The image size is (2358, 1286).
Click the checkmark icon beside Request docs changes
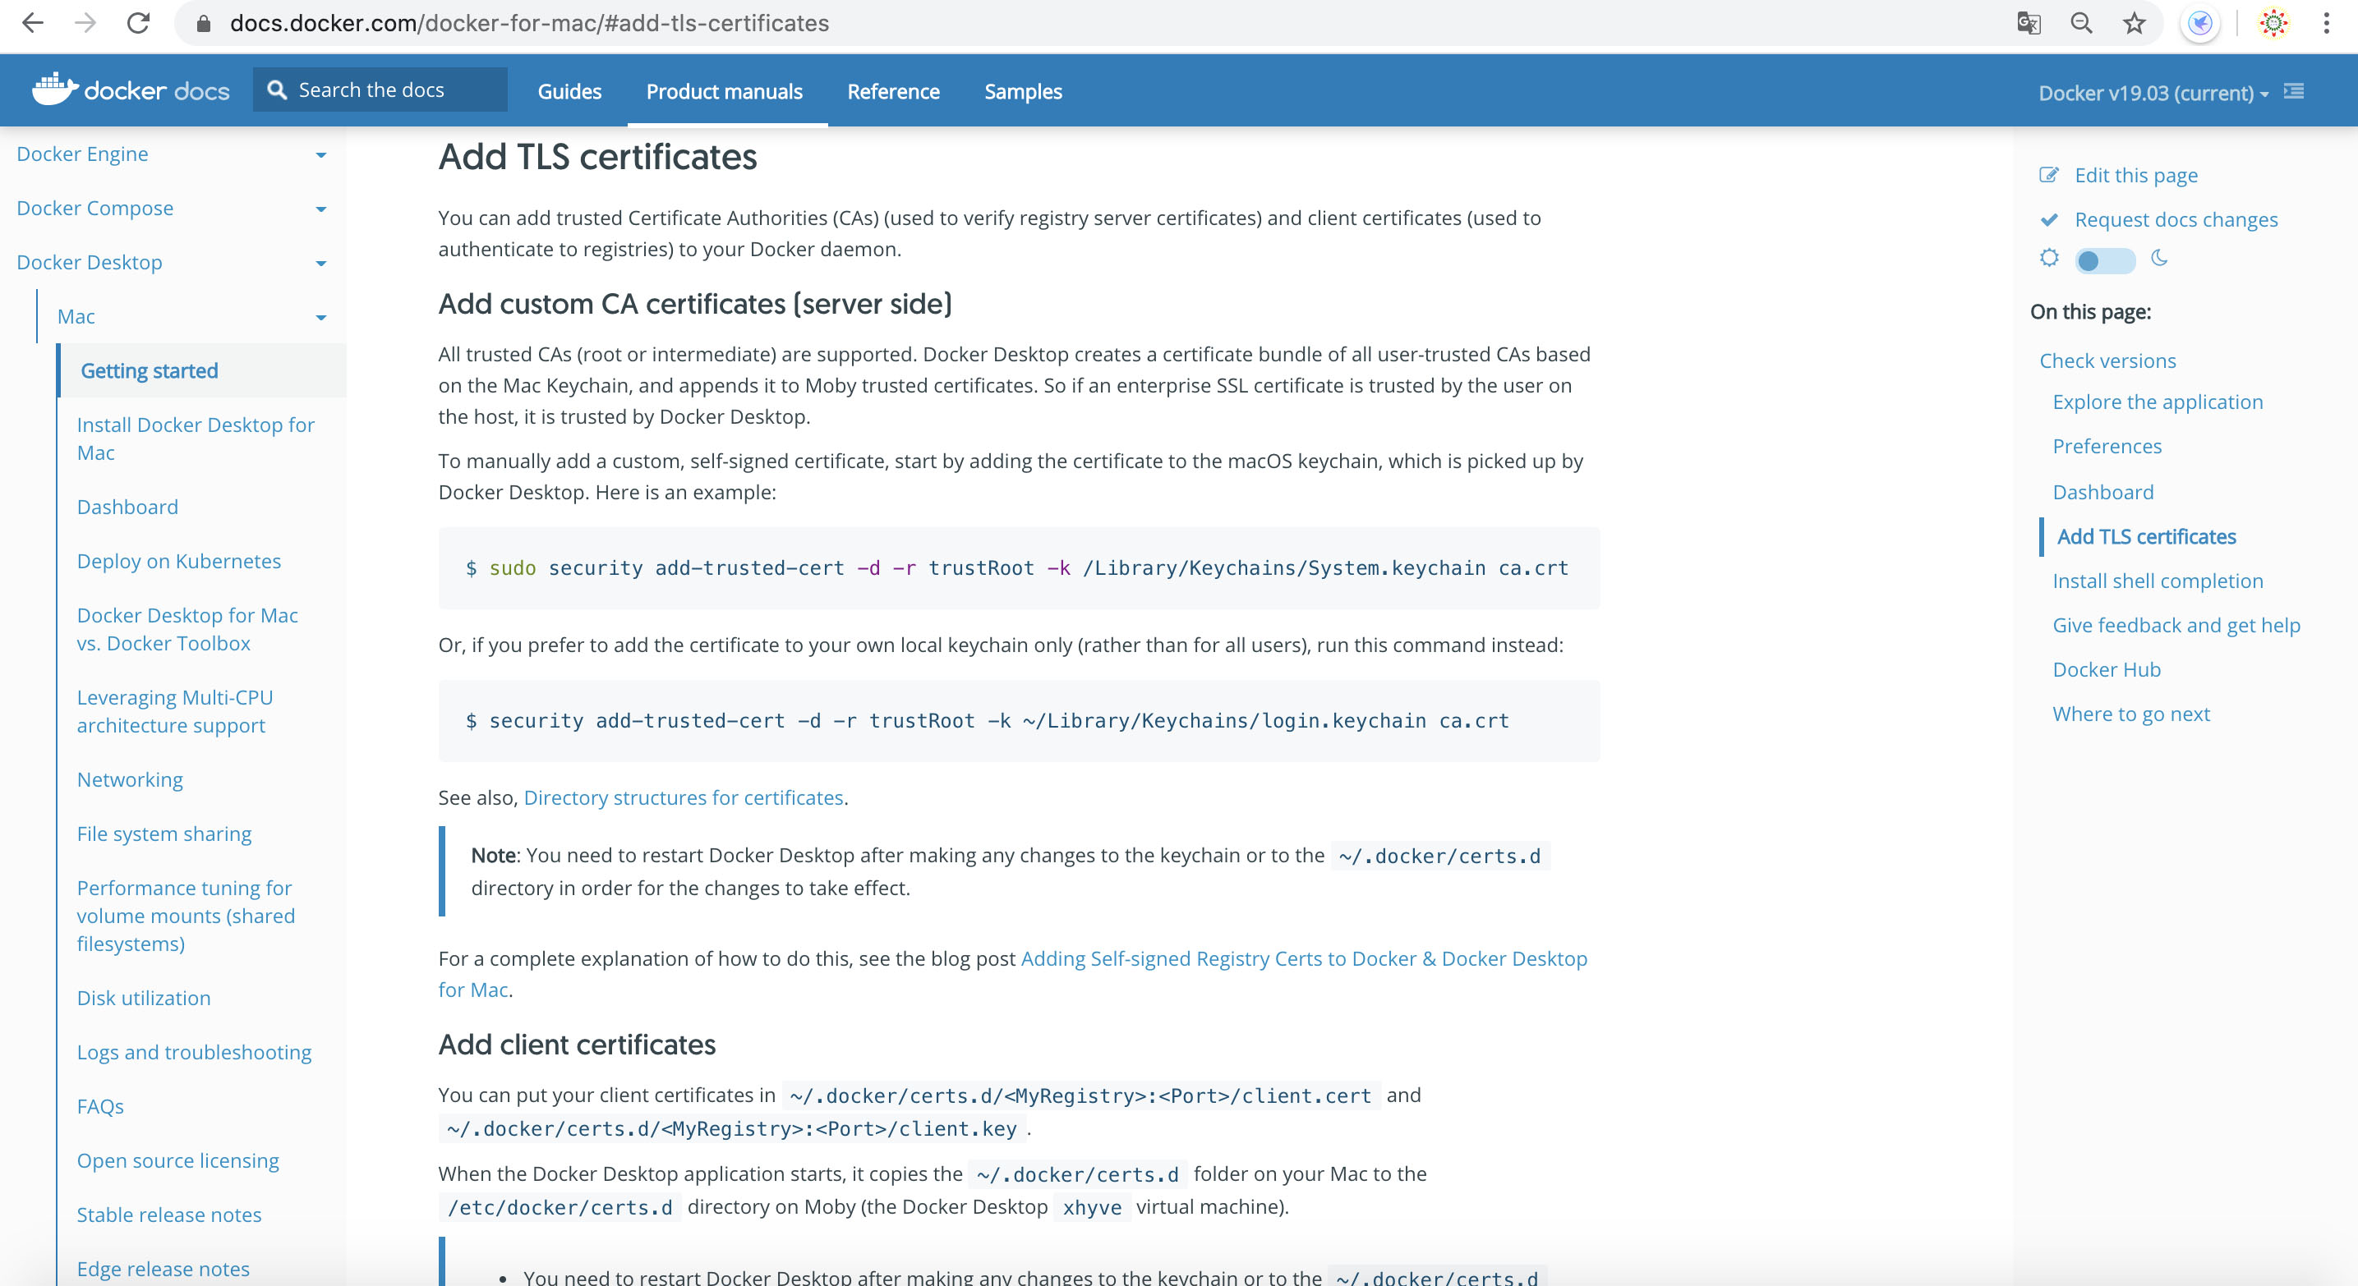[2048, 219]
